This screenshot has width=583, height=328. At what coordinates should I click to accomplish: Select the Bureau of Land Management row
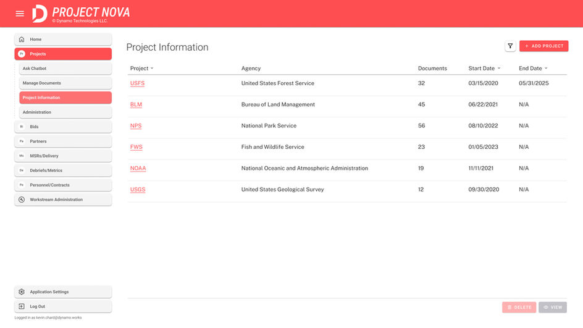coord(278,105)
